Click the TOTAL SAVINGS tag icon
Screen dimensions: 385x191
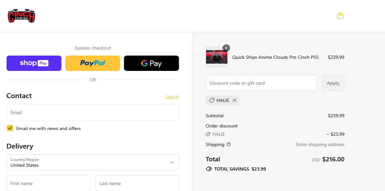[209, 169]
